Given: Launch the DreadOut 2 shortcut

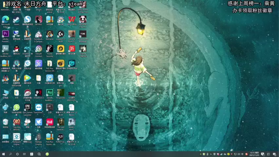Looking at the screenshot, I should pyautogui.click(x=38, y=94).
